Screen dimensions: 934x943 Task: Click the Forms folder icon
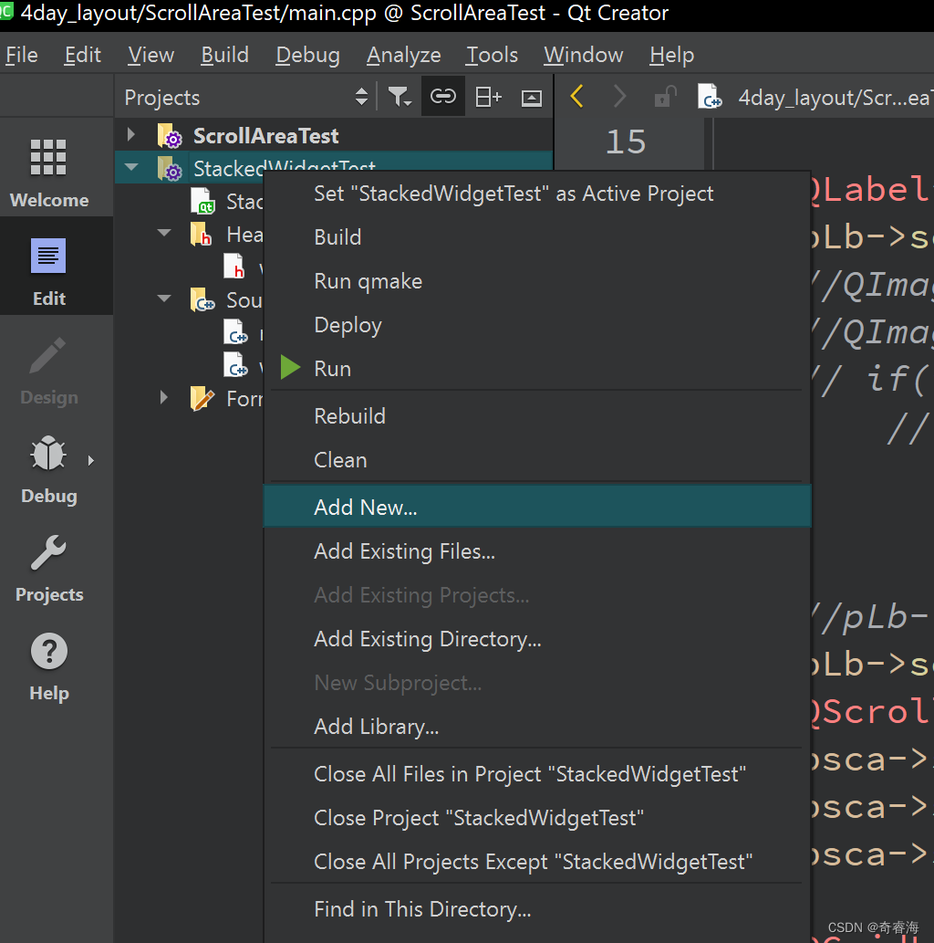pyautogui.click(x=202, y=398)
